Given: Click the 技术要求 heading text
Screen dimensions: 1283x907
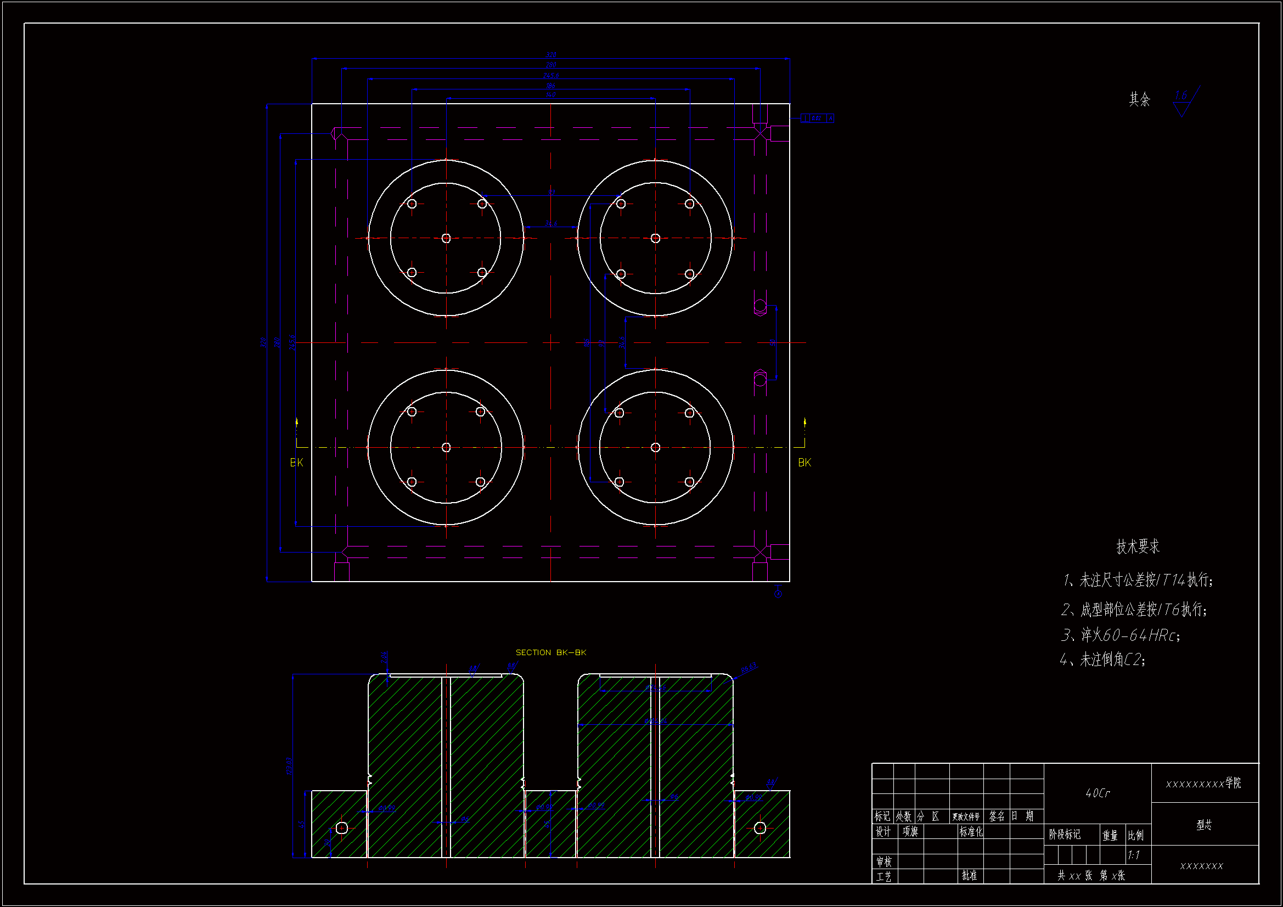Looking at the screenshot, I should tap(1138, 547).
